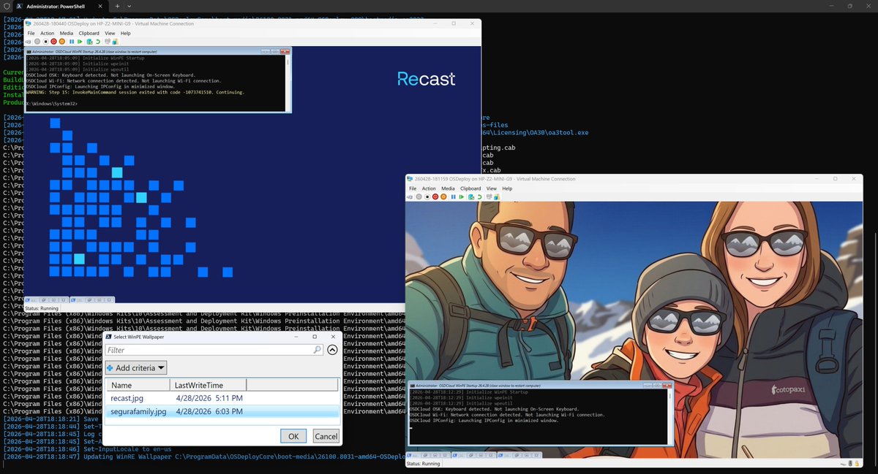Revert the 180440 VM with green undo icon
878x474 pixels.
pos(98,41)
